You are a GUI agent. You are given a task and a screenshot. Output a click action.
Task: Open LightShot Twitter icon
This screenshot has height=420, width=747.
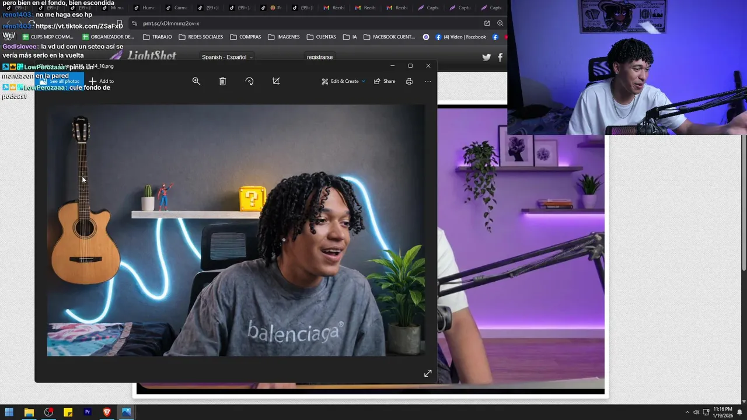tap(486, 57)
